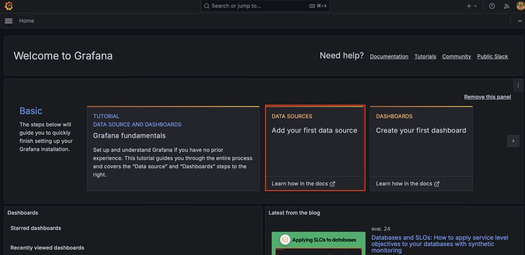Click the search magnifier icon
The image size is (525, 255).
[206, 6]
